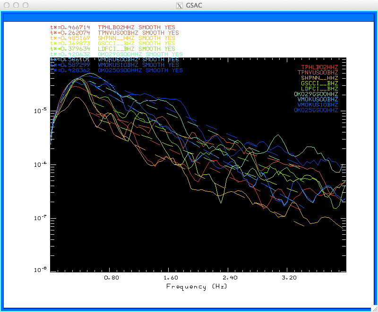Click the 10-5 amplitude axis label
The width and height of the screenshot is (378, 312).
click(41, 110)
